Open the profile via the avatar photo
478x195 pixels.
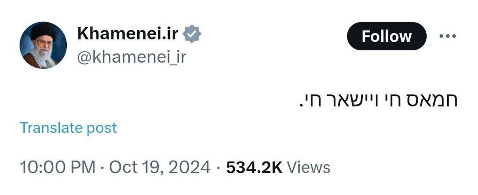(x=43, y=45)
